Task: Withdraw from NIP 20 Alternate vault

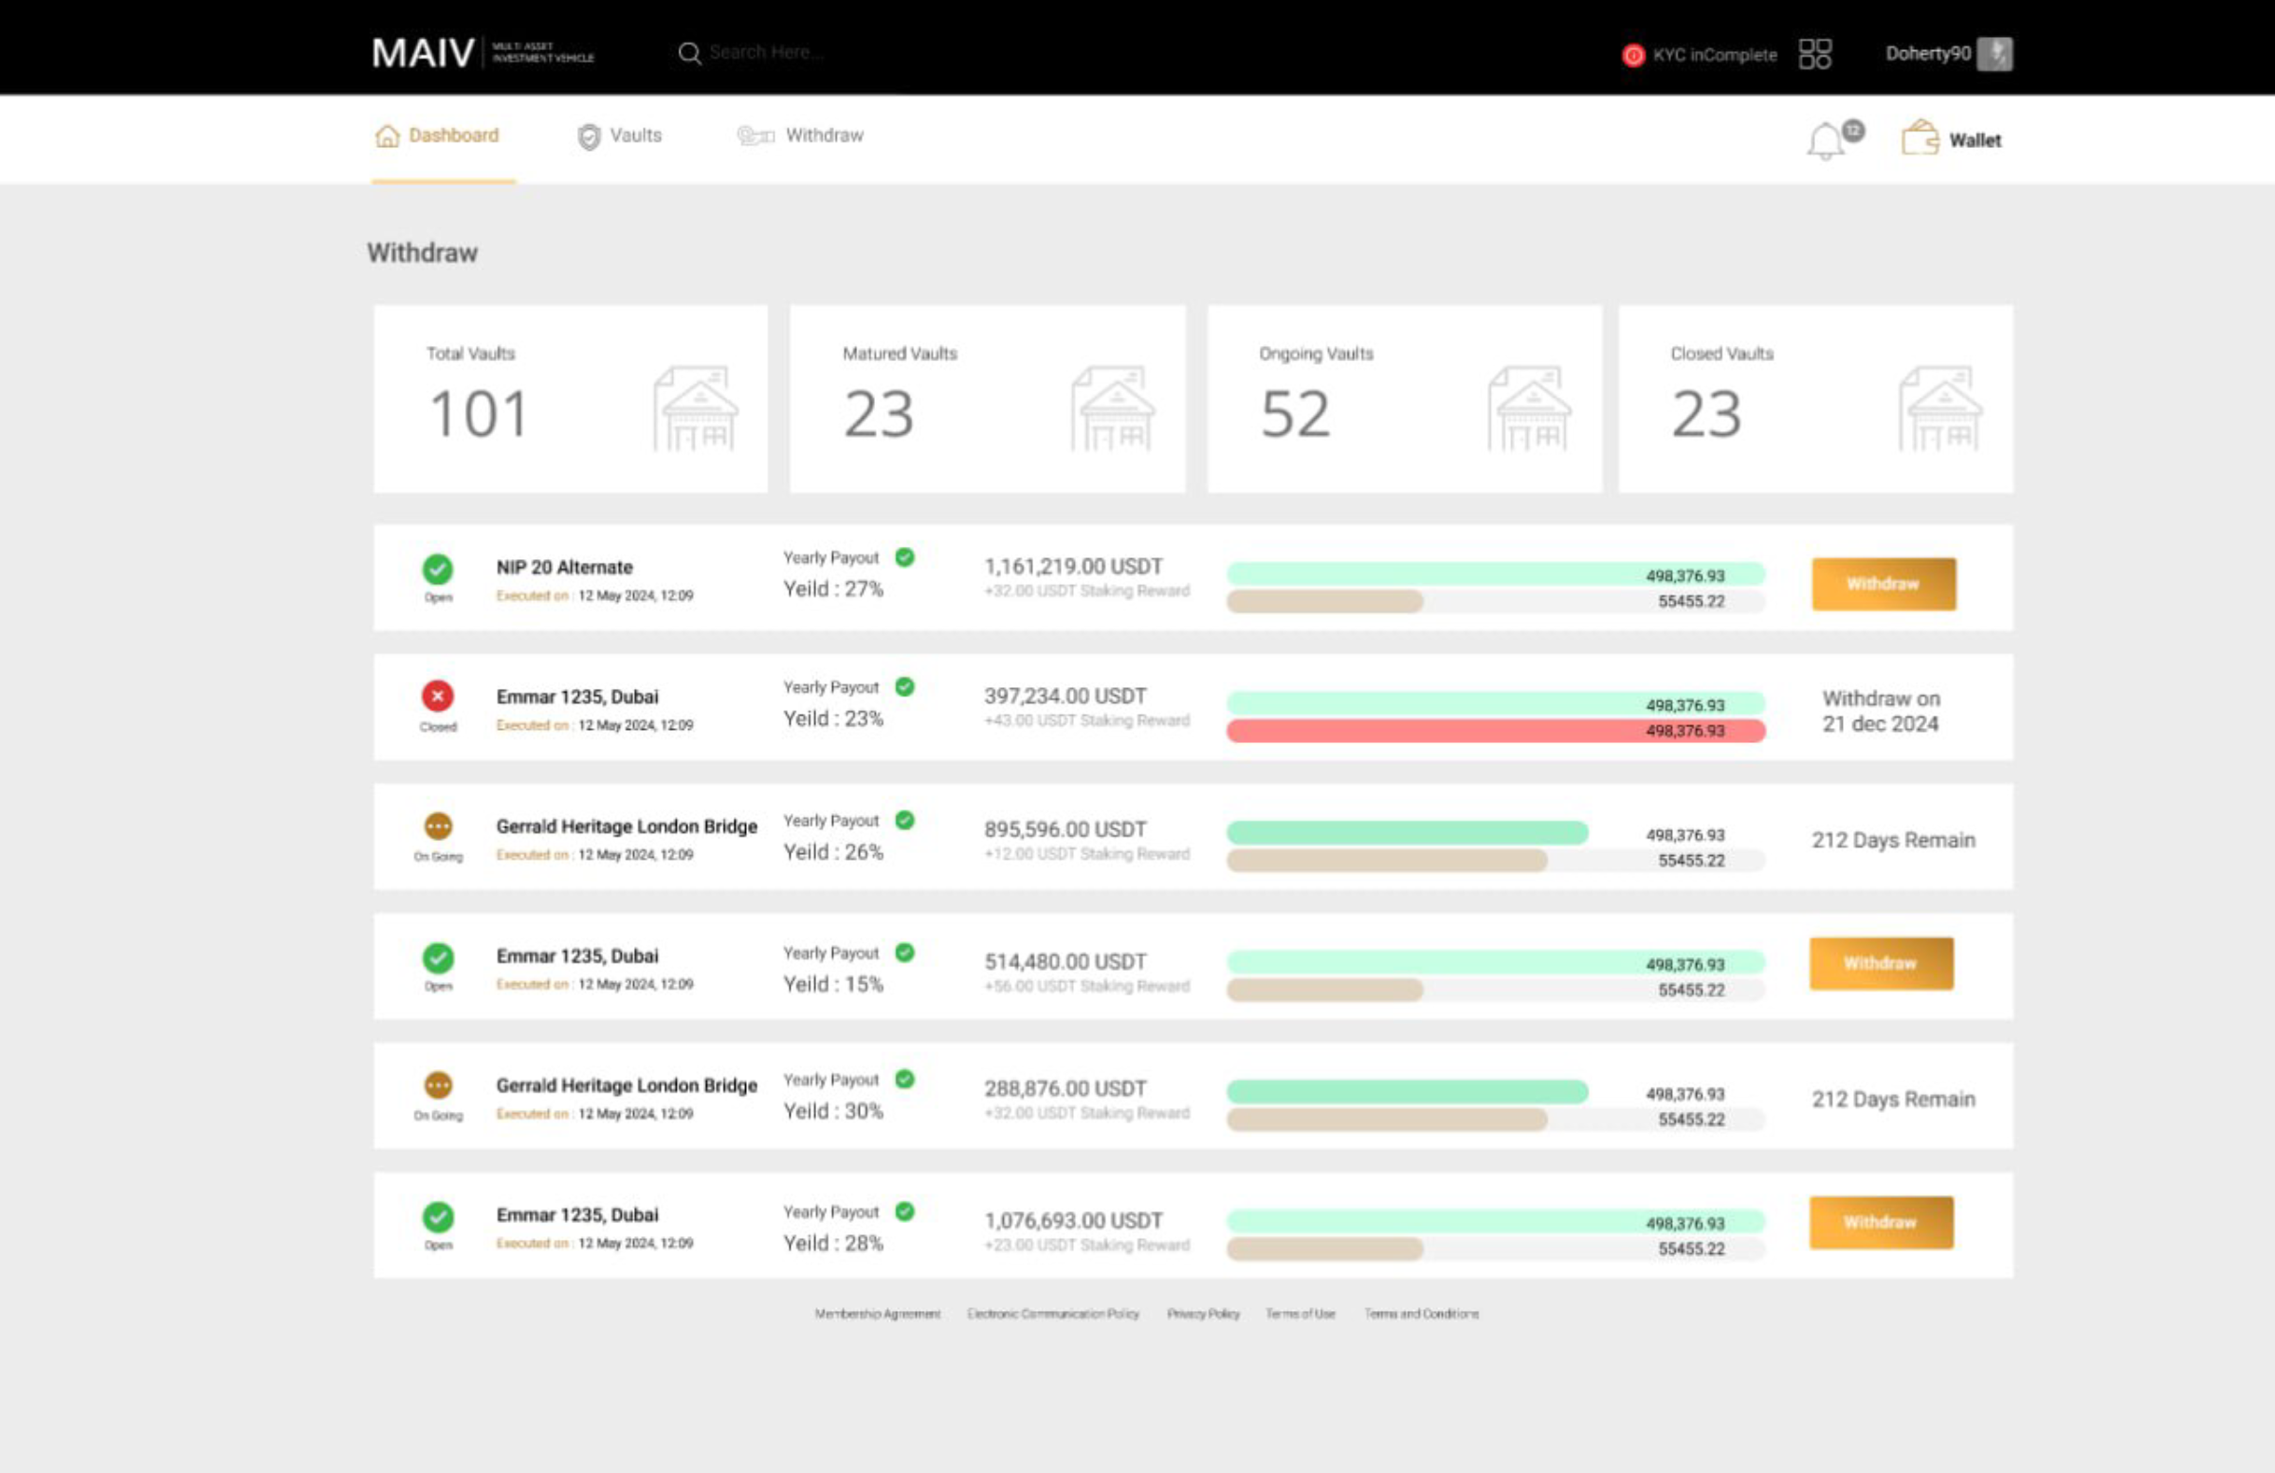Action: [x=1884, y=584]
